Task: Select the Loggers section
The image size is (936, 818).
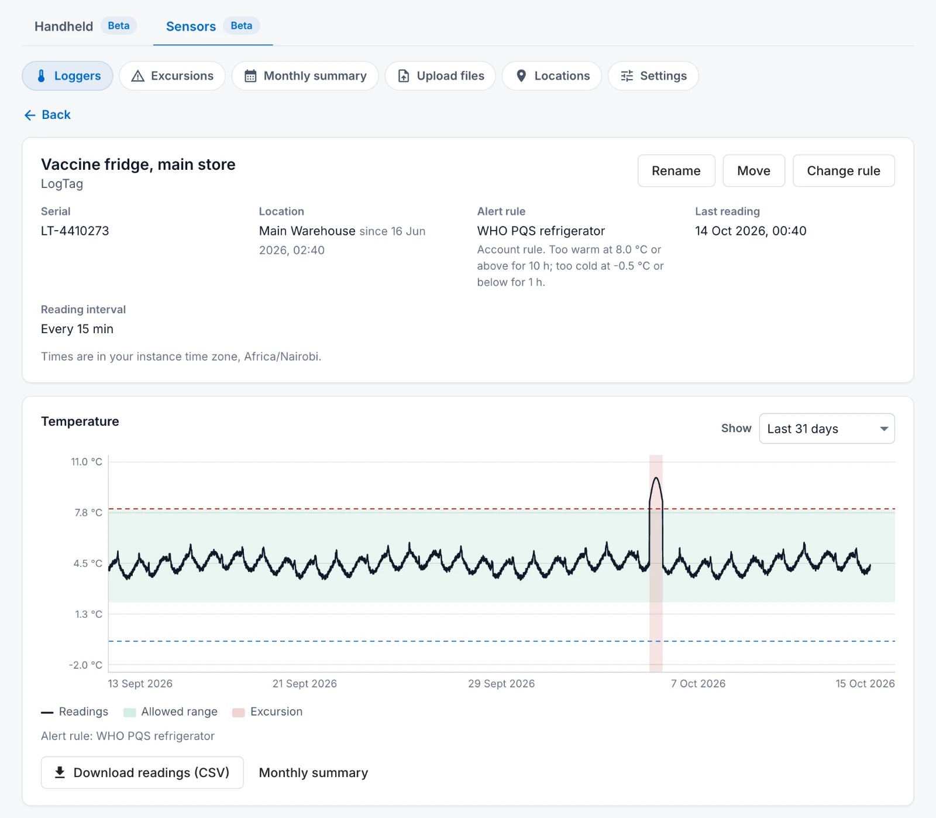Action: point(67,76)
